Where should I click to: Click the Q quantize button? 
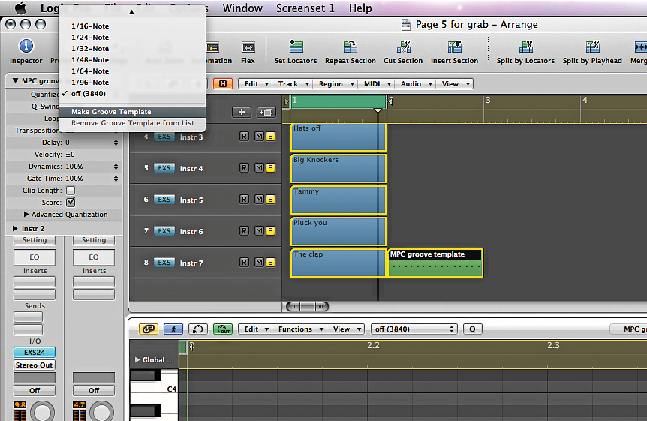point(472,329)
